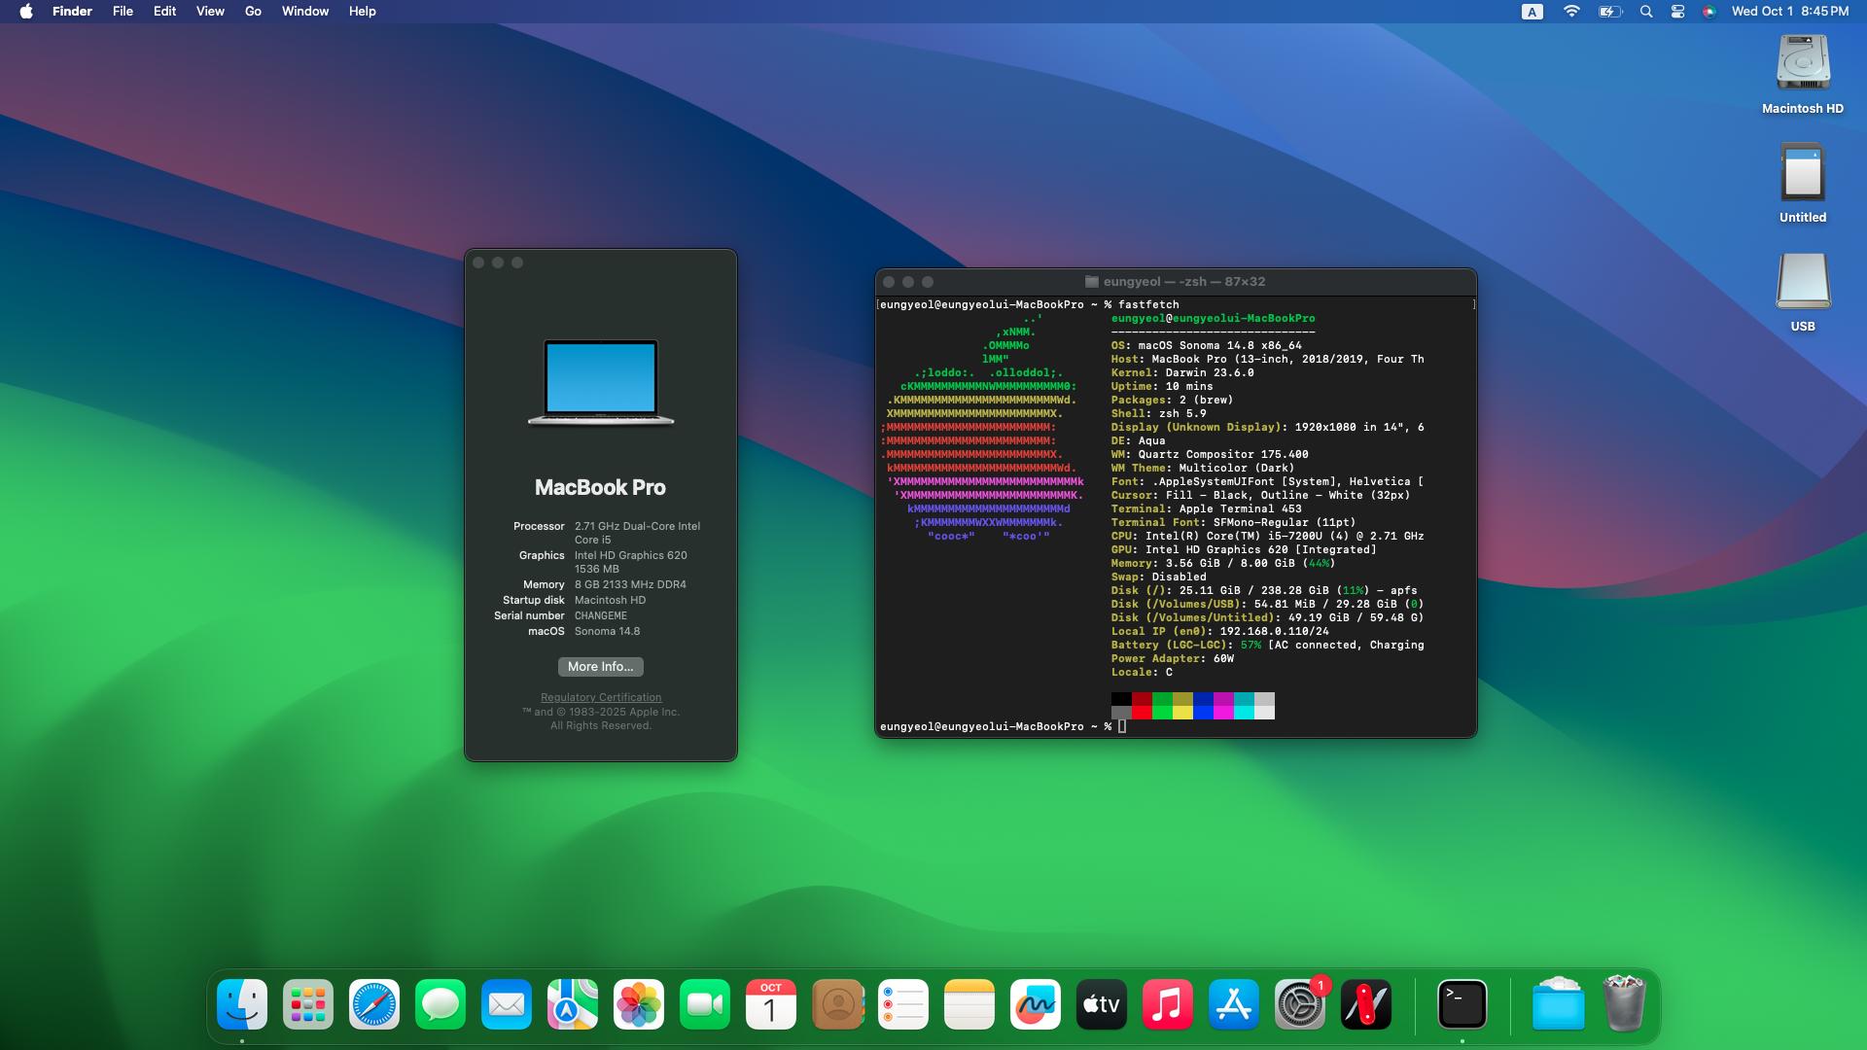Open the Maps app in Dock
This screenshot has width=1867, height=1050.
pyautogui.click(x=573, y=1004)
